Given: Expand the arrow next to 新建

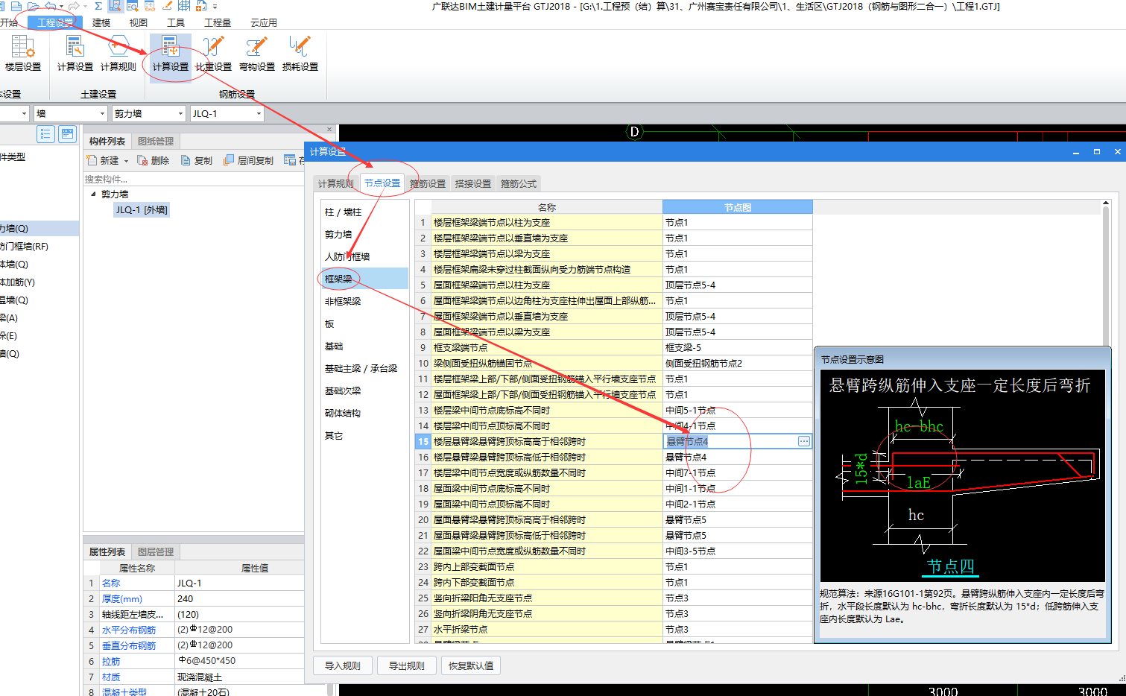Looking at the screenshot, I should (126, 161).
